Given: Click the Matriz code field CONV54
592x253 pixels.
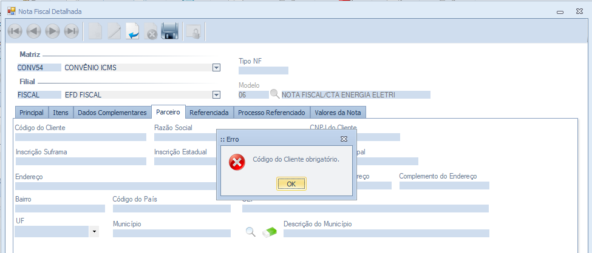Looking at the screenshot, I should tap(39, 68).
